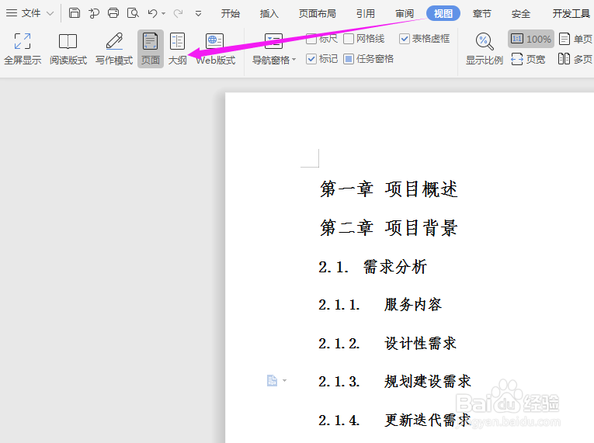Click the paragraph layout icon beside 2.1.3

point(272,380)
